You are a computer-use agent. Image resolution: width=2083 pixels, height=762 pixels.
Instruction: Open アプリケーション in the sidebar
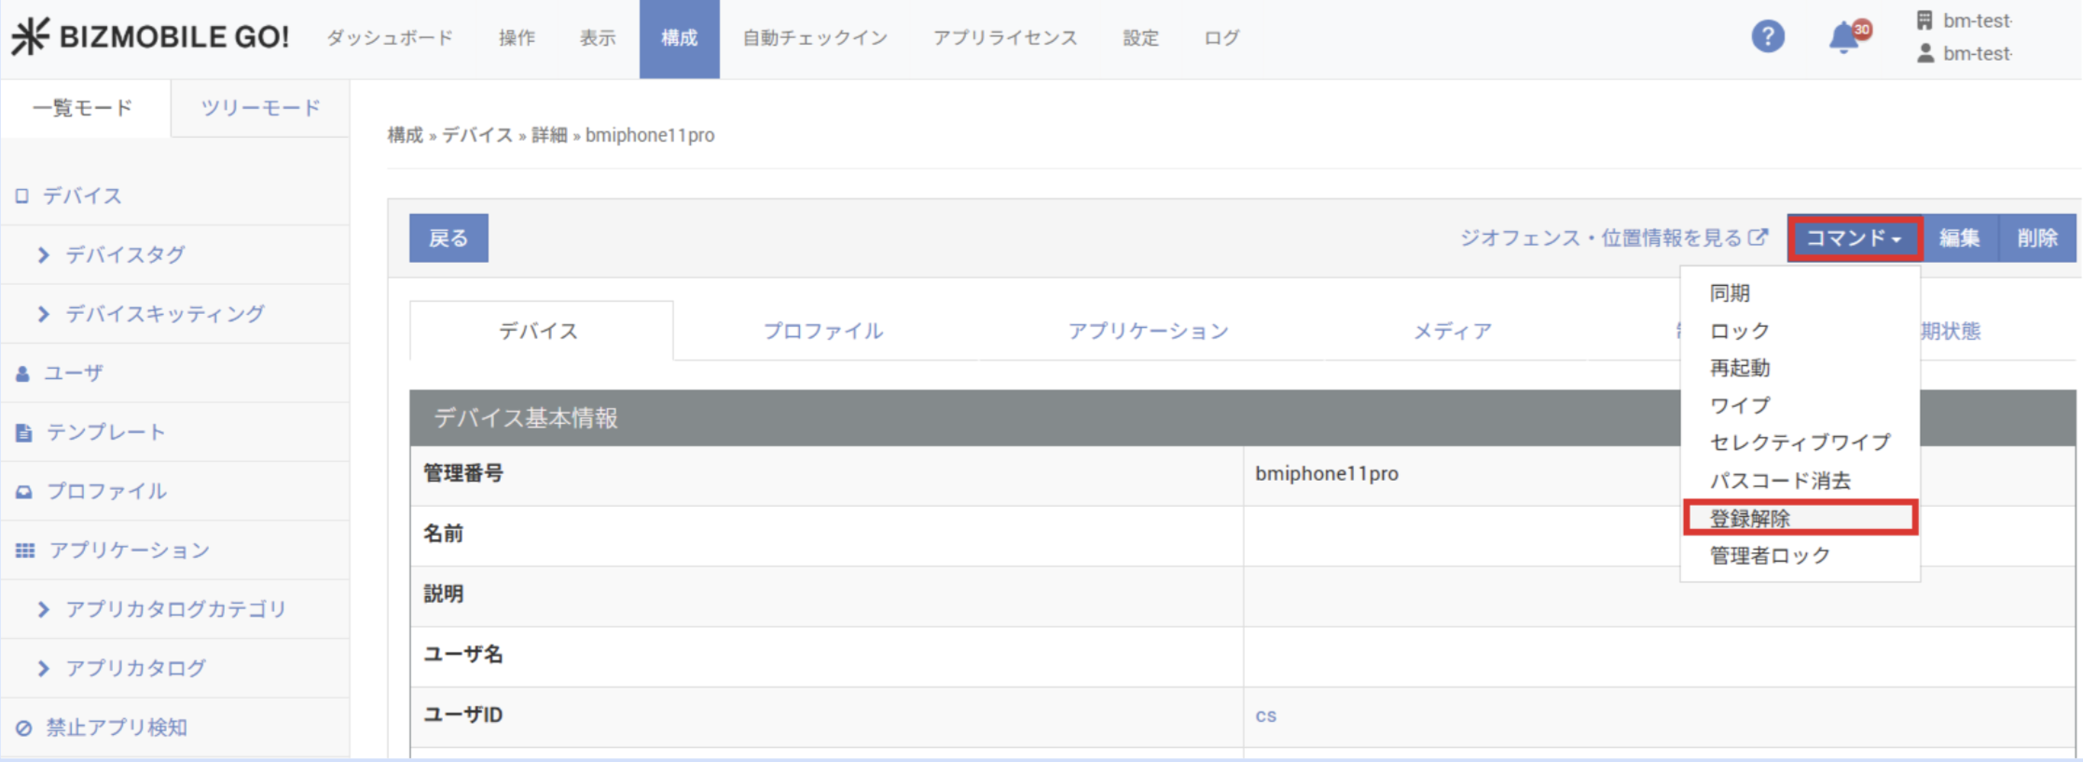click(129, 551)
